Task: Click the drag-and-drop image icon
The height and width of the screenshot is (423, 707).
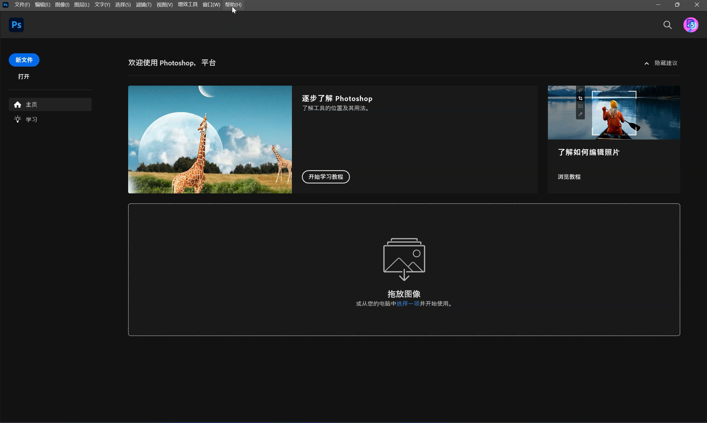Action: pyautogui.click(x=404, y=259)
